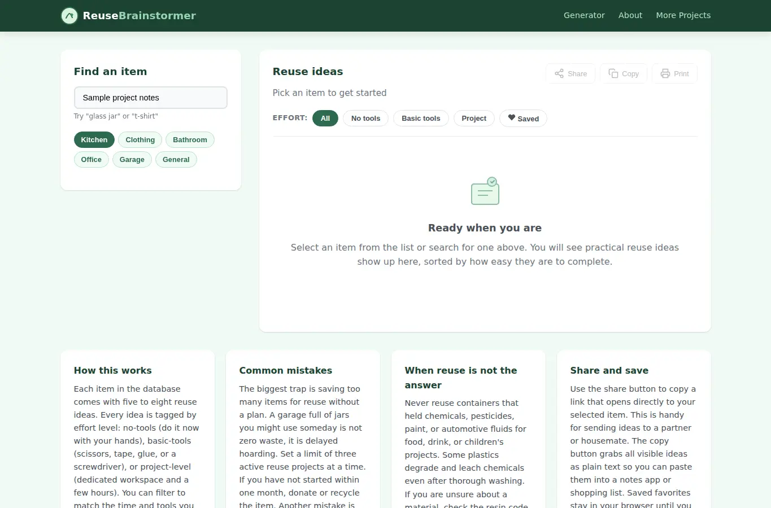Click the ReuseBrainstormer brand name
This screenshot has width=771, height=508.
(140, 16)
